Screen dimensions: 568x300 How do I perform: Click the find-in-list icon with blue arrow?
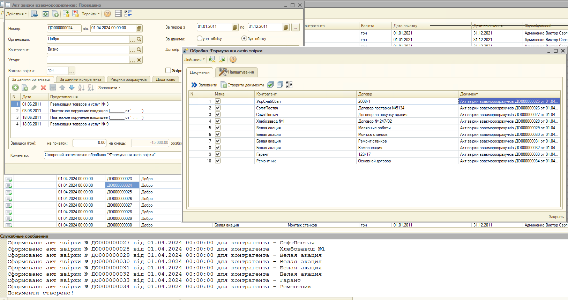34,14
